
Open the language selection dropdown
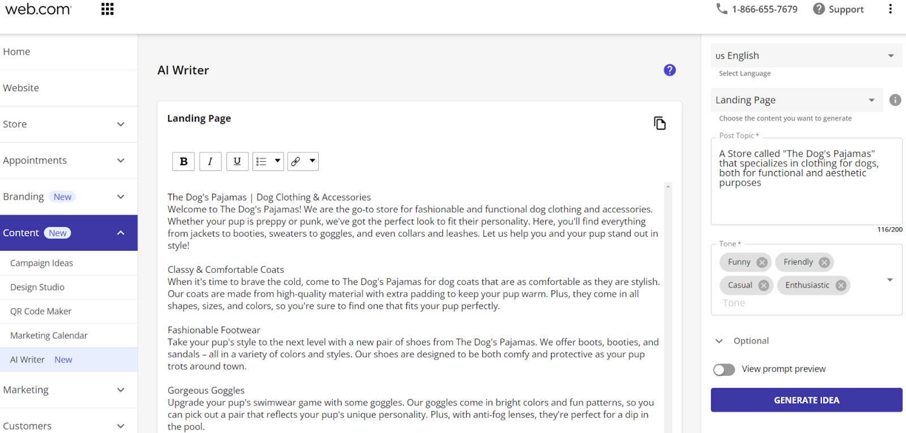click(x=806, y=55)
